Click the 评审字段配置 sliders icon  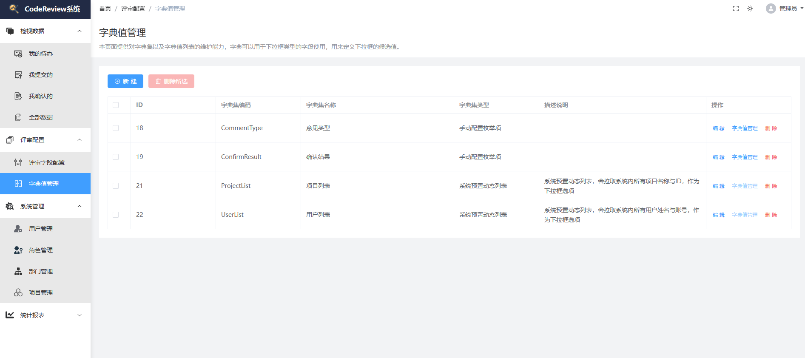pyautogui.click(x=18, y=162)
